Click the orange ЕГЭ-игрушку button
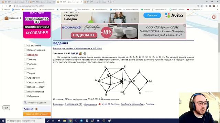The width and height of the screenshot is (220, 123). click(37, 114)
